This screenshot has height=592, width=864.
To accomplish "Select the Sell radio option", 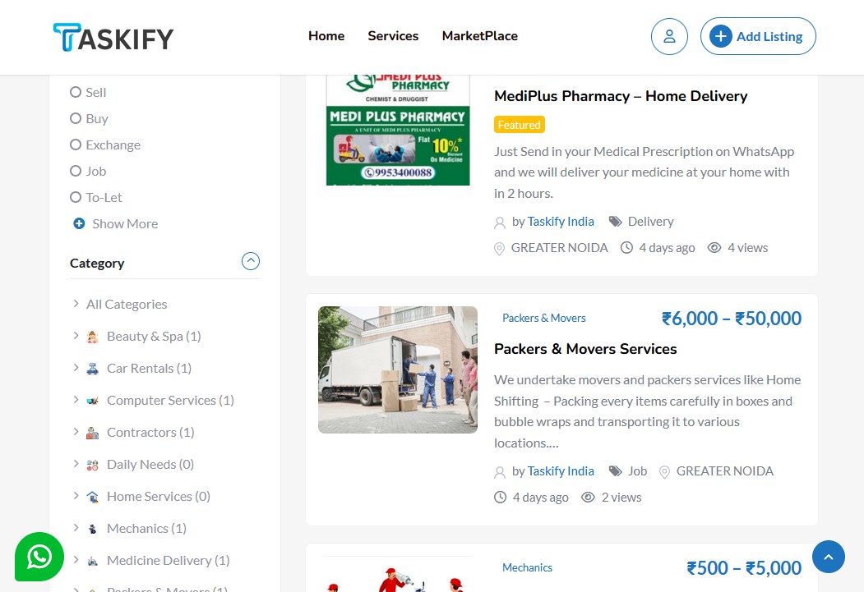I will (76, 92).
